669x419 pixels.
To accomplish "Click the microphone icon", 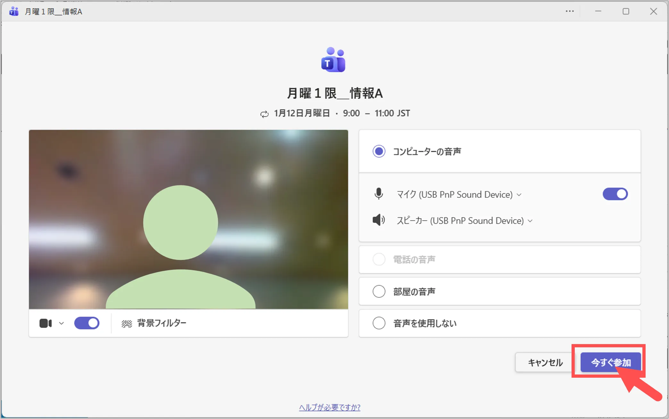I will pyautogui.click(x=379, y=194).
